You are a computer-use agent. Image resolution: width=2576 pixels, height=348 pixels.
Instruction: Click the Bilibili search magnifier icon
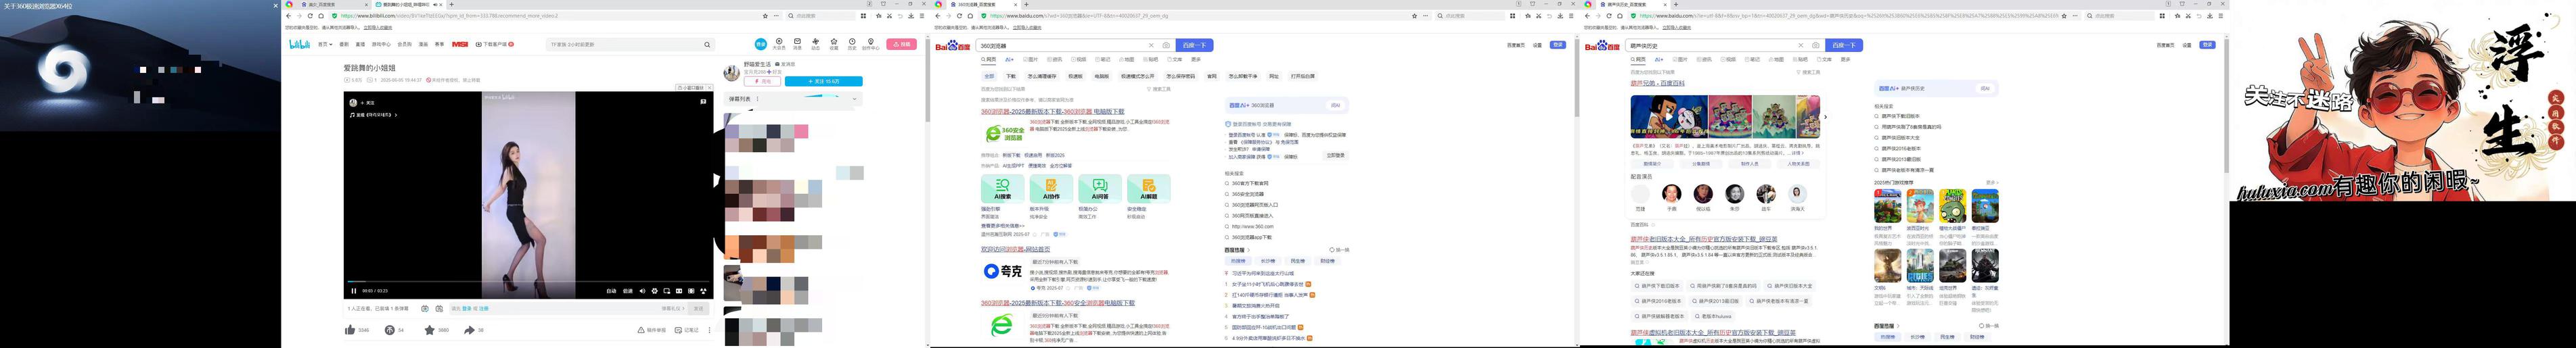point(707,44)
